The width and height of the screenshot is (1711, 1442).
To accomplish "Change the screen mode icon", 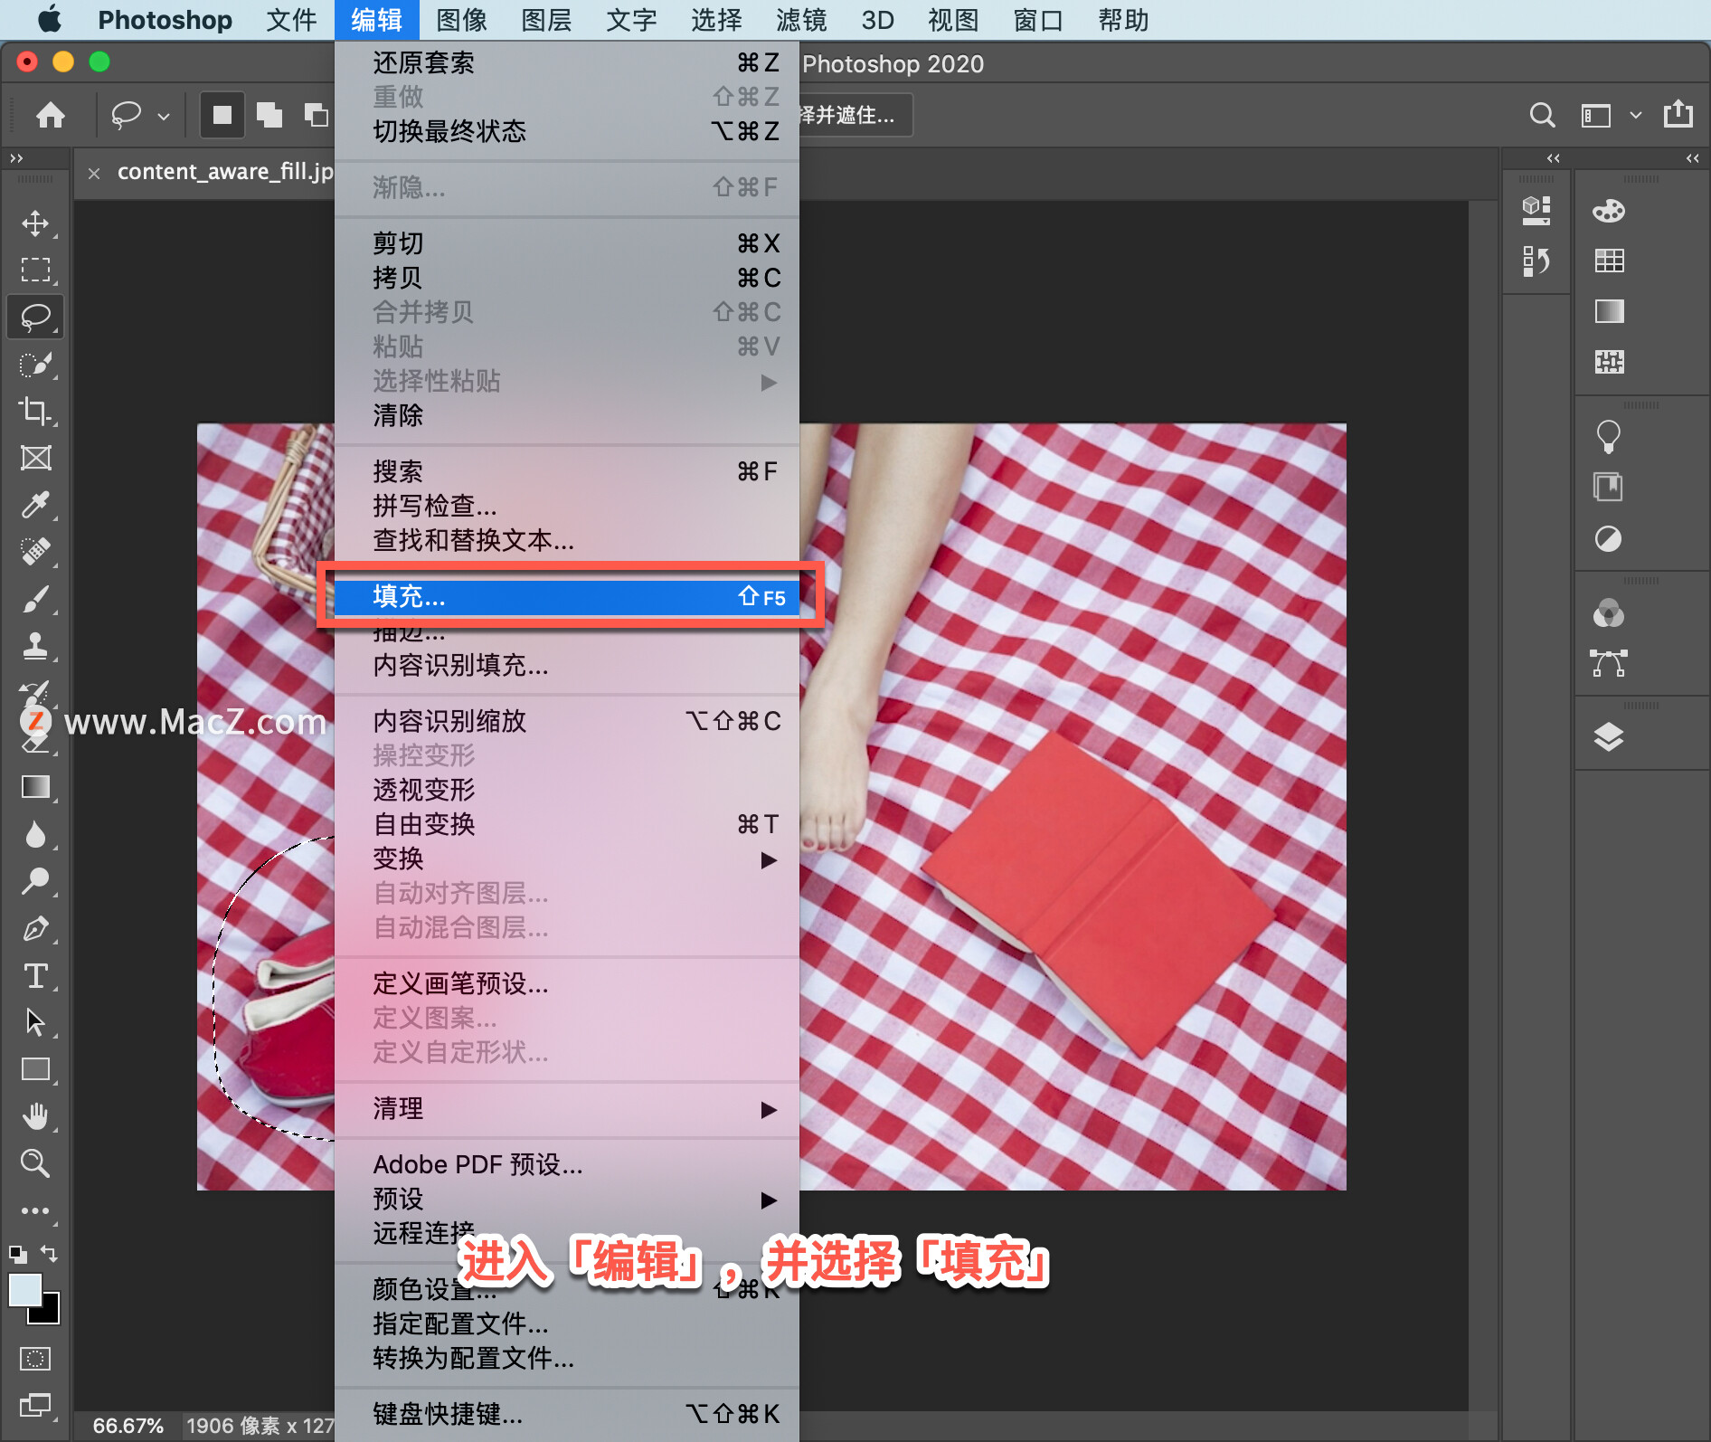I will coord(35,1405).
